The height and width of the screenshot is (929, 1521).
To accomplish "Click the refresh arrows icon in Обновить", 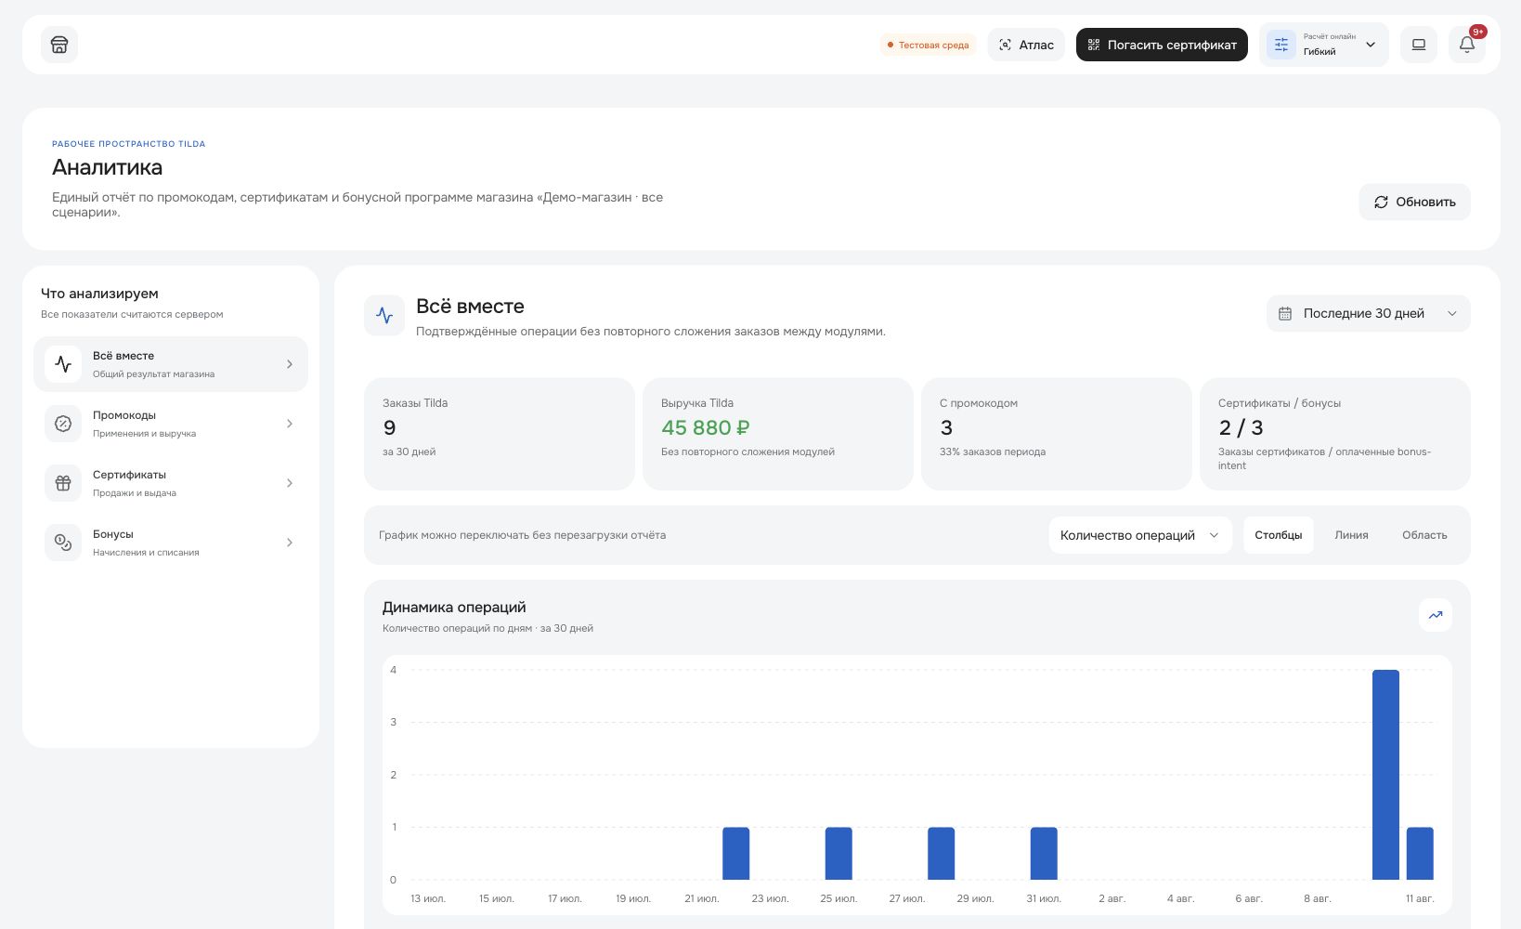I will pos(1382,203).
